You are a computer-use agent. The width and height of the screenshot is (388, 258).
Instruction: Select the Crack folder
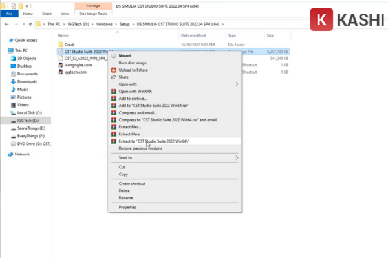(x=69, y=45)
